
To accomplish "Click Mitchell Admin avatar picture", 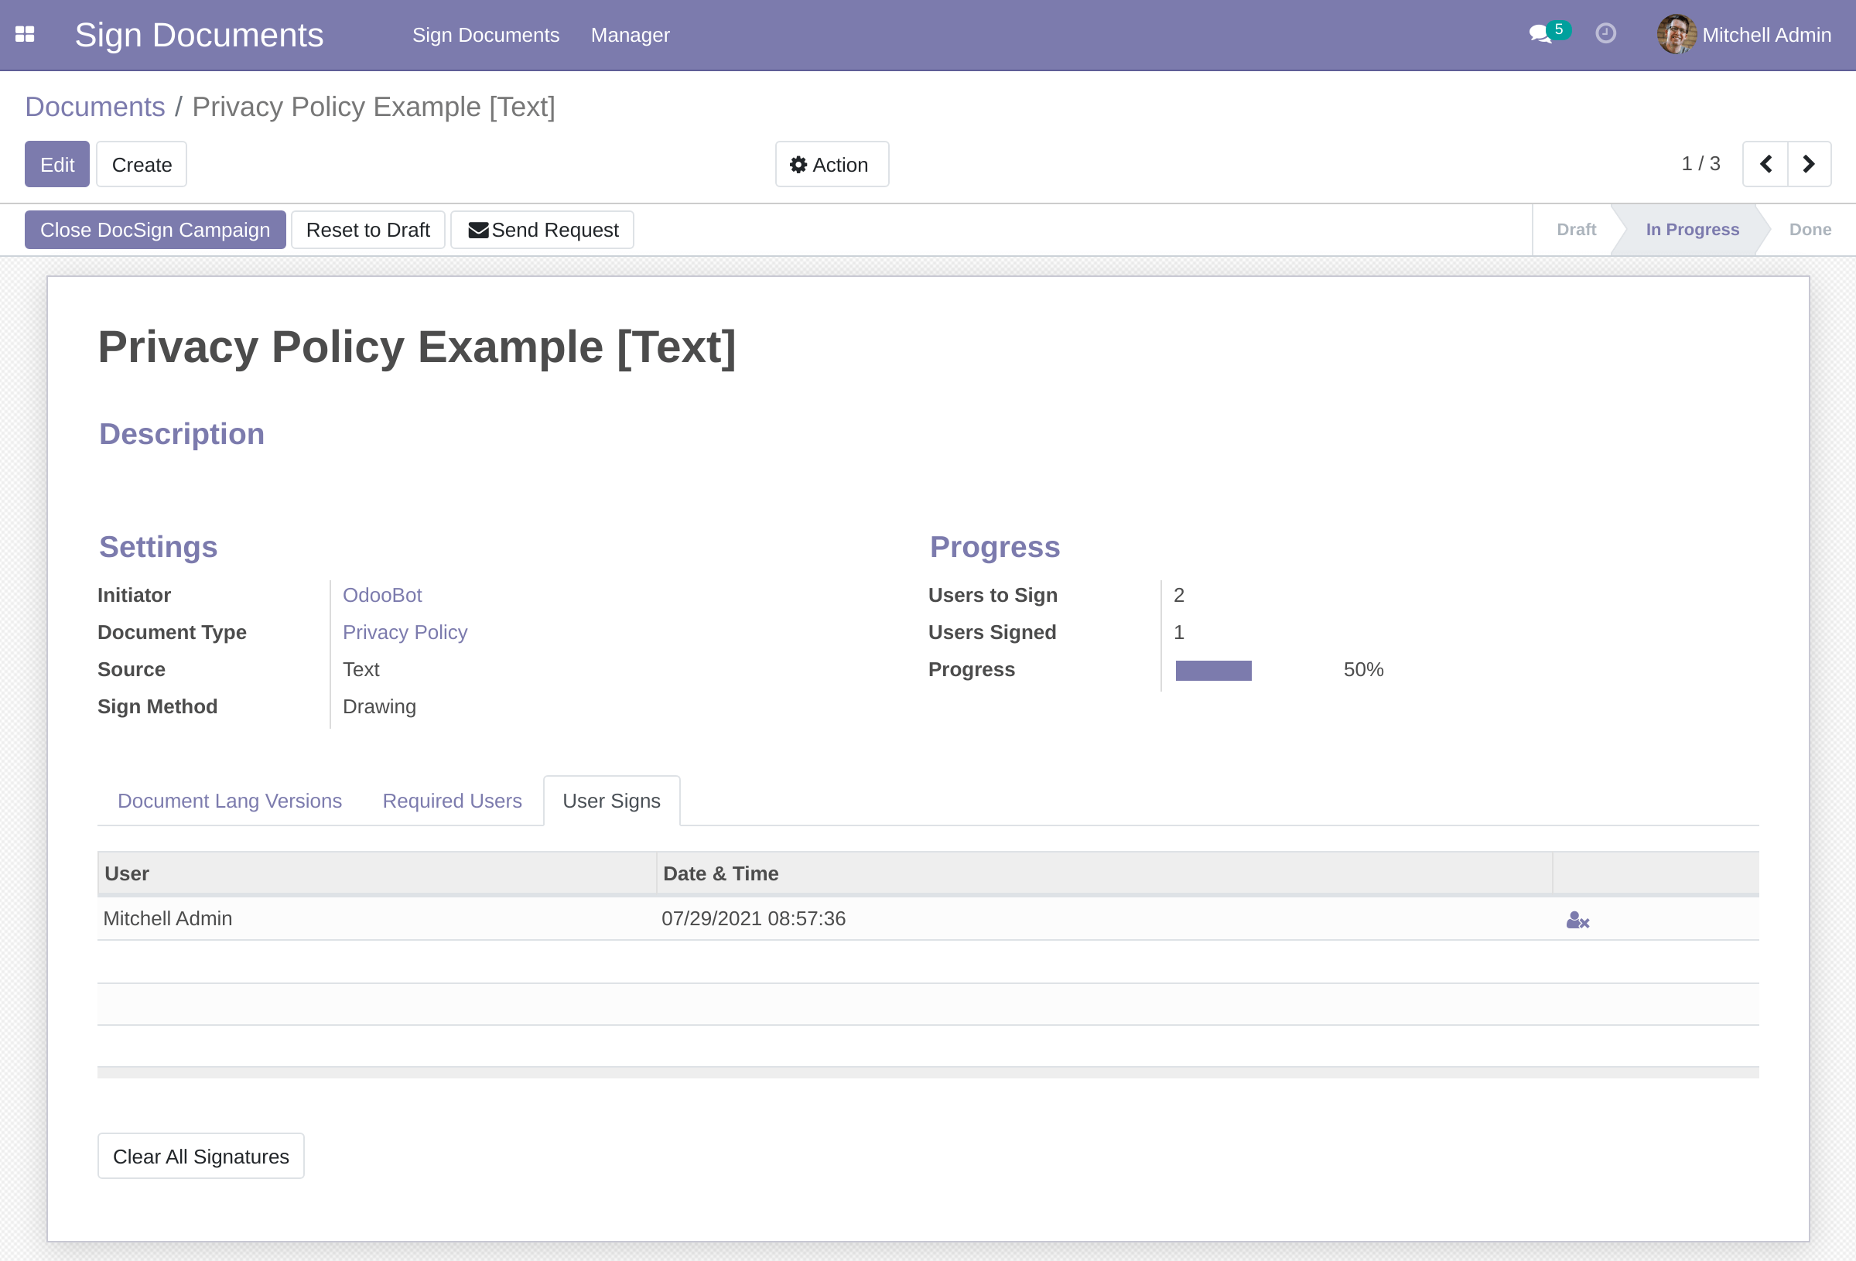I will [x=1676, y=34].
